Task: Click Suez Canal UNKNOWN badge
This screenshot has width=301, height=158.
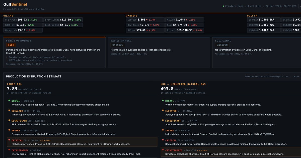Action: coord(222,45)
